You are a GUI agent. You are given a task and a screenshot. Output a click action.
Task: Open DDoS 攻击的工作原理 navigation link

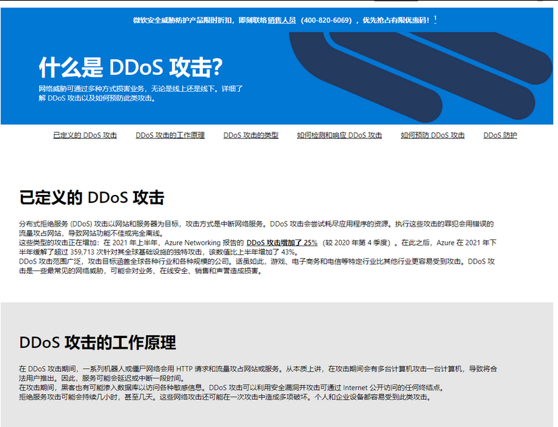coord(170,136)
